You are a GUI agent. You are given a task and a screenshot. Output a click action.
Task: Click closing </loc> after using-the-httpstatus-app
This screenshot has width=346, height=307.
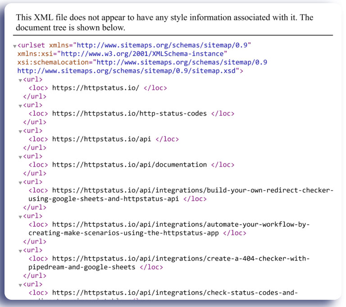click(235, 233)
